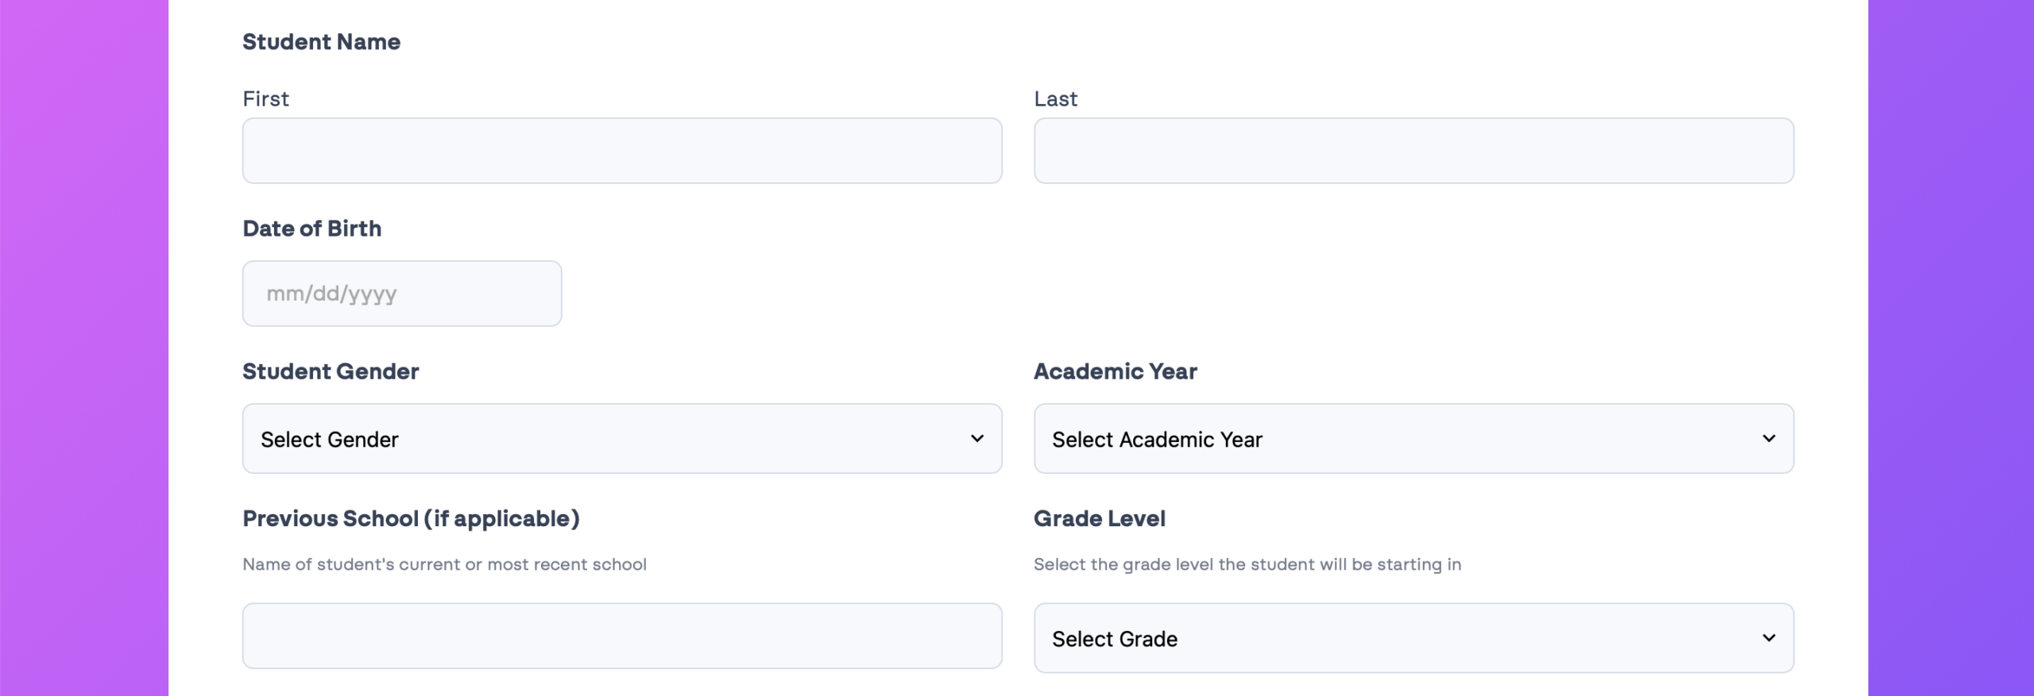Open the Select Grade dropdown
Image resolution: width=2034 pixels, height=696 pixels.
(x=1413, y=638)
